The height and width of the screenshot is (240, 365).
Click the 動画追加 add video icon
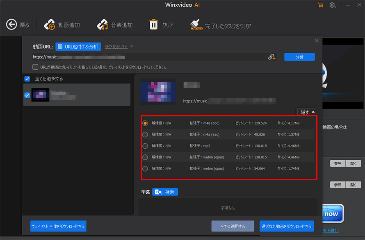tap(49, 25)
